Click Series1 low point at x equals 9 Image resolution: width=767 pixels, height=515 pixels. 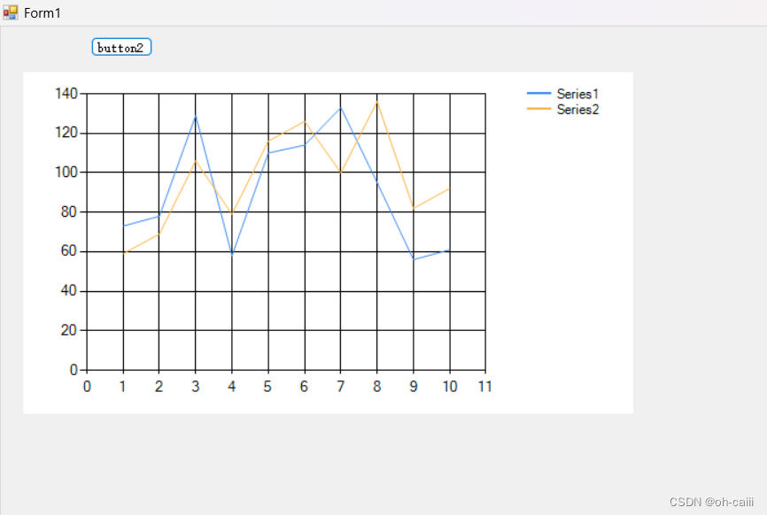tap(413, 259)
